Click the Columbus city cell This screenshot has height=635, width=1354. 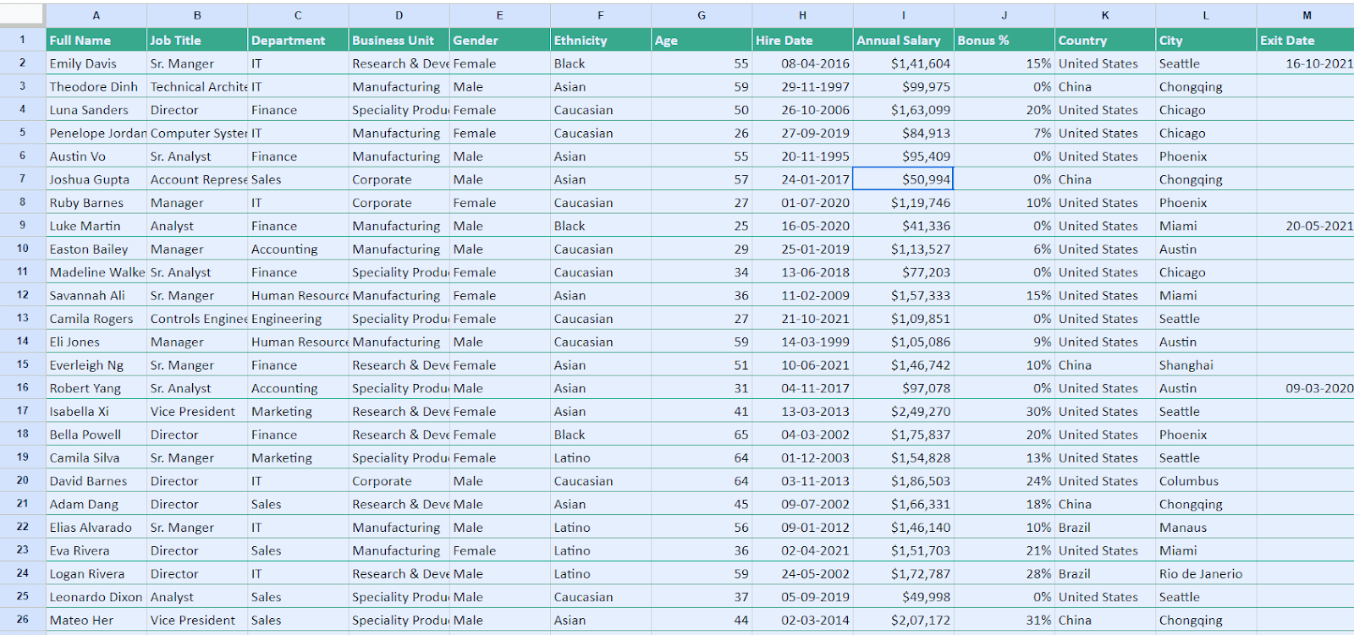(1206, 481)
